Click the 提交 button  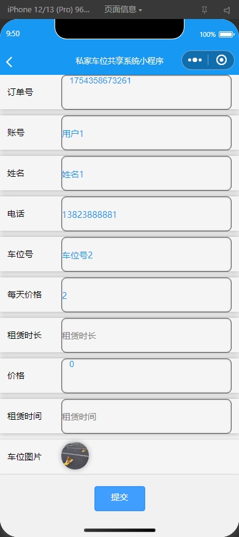click(x=120, y=498)
